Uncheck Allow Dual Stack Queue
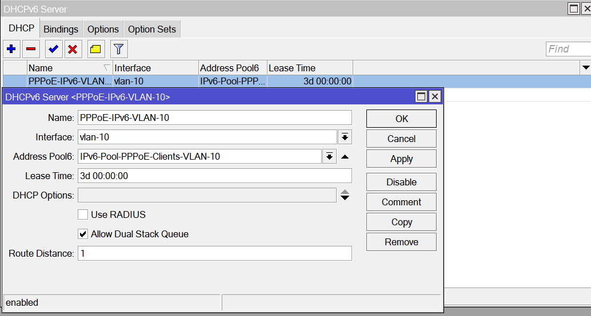This screenshot has height=316, width=591. (83, 234)
